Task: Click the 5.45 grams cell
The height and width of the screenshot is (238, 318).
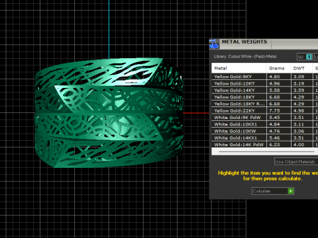Action: point(278,118)
